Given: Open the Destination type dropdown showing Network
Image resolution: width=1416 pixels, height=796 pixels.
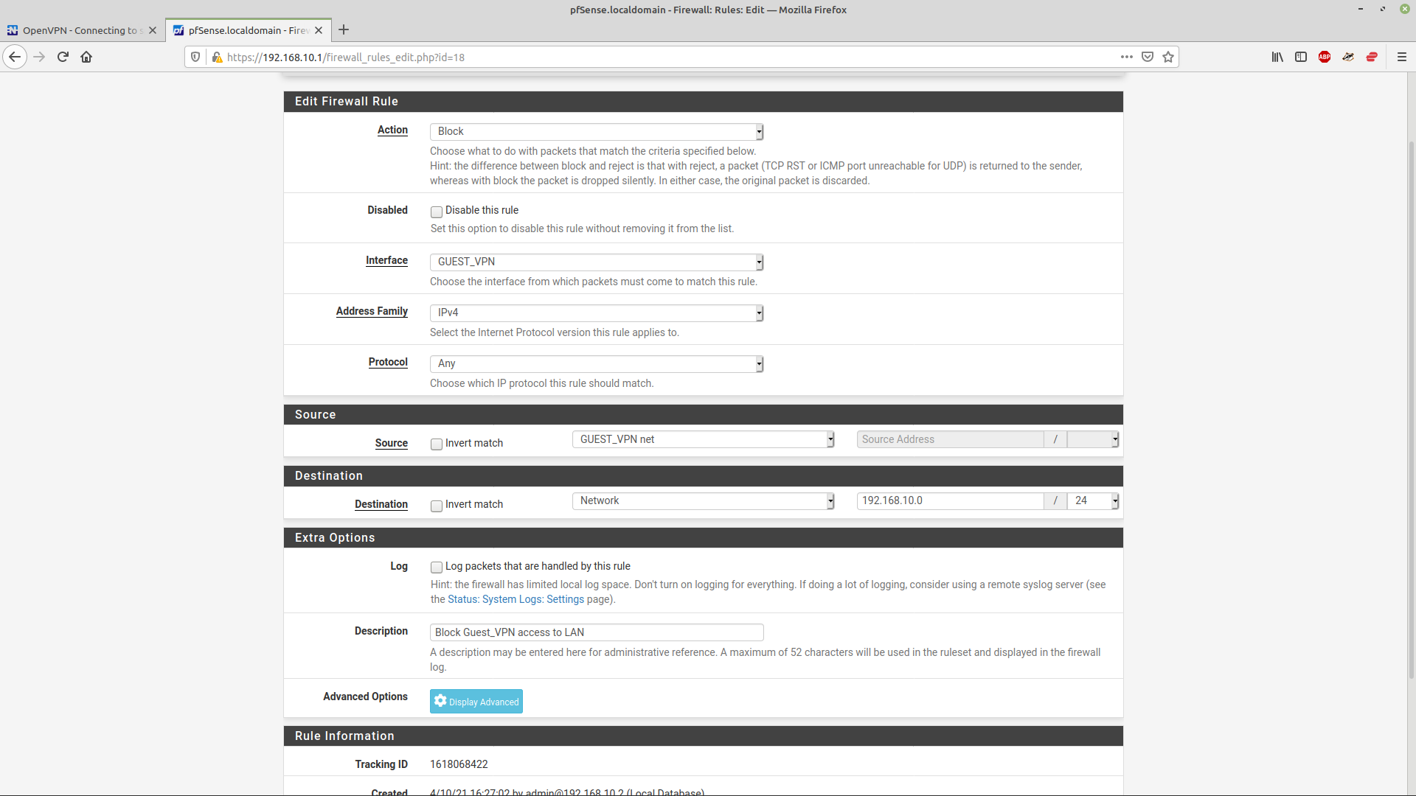Looking at the screenshot, I should [704, 500].
